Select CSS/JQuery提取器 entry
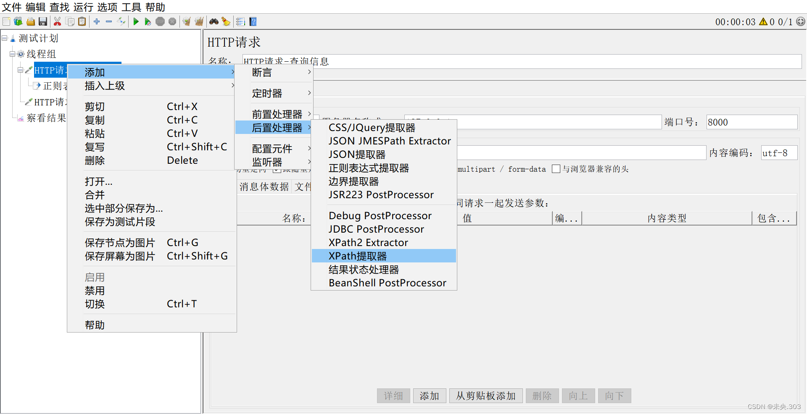The width and height of the screenshot is (807, 414). click(384, 128)
